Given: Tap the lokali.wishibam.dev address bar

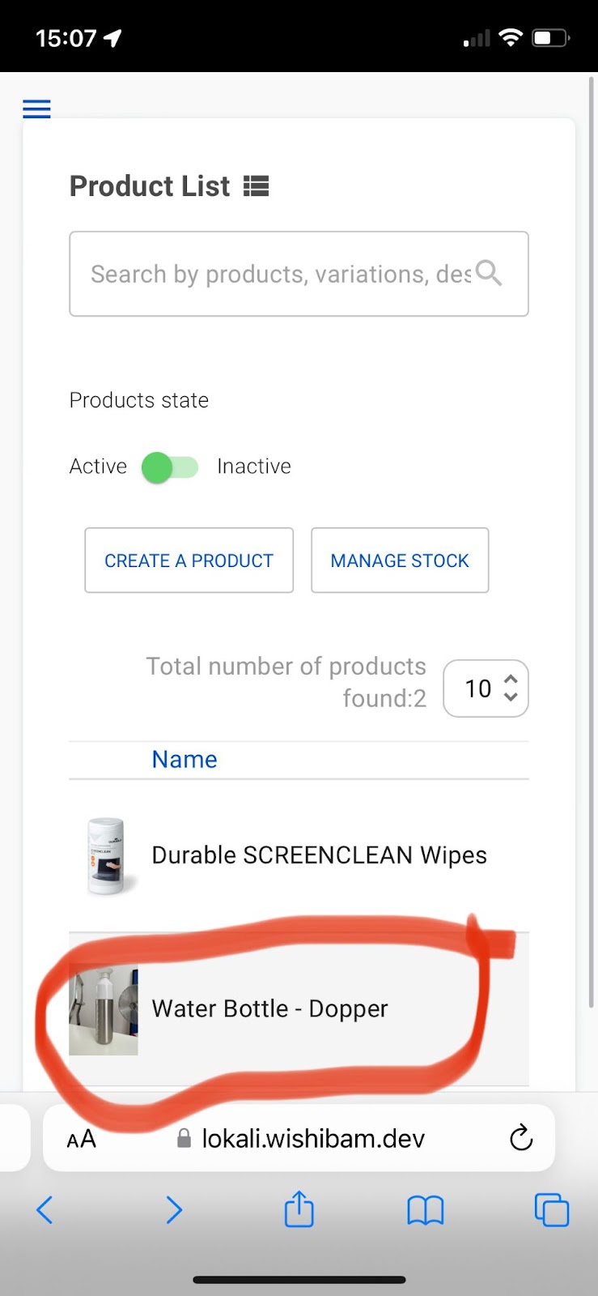Looking at the screenshot, I should [x=312, y=1139].
